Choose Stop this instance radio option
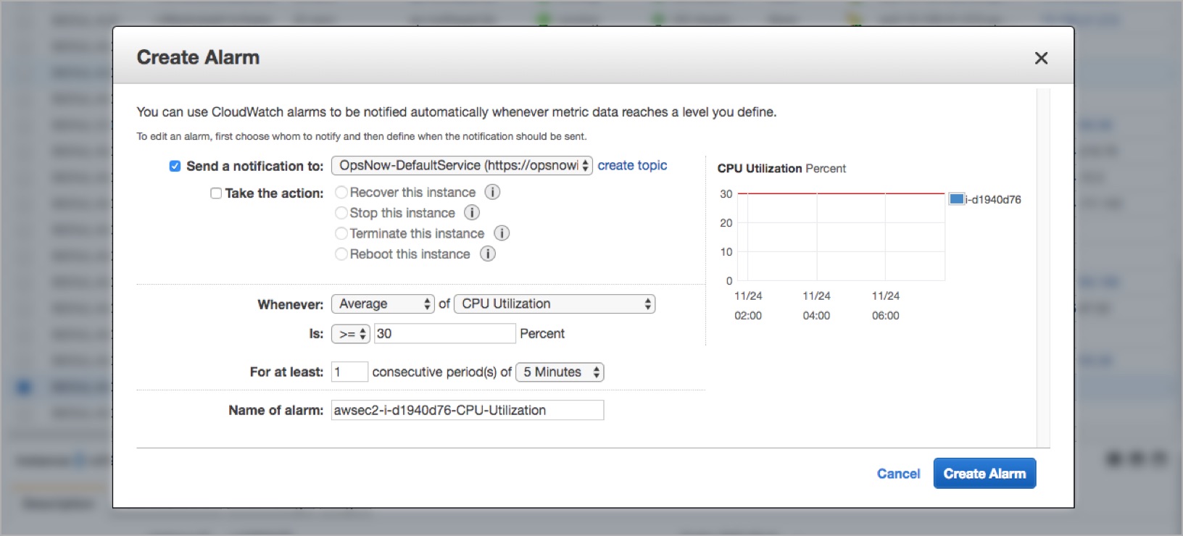Viewport: 1183px width, 536px height. (x=341, y=213)
